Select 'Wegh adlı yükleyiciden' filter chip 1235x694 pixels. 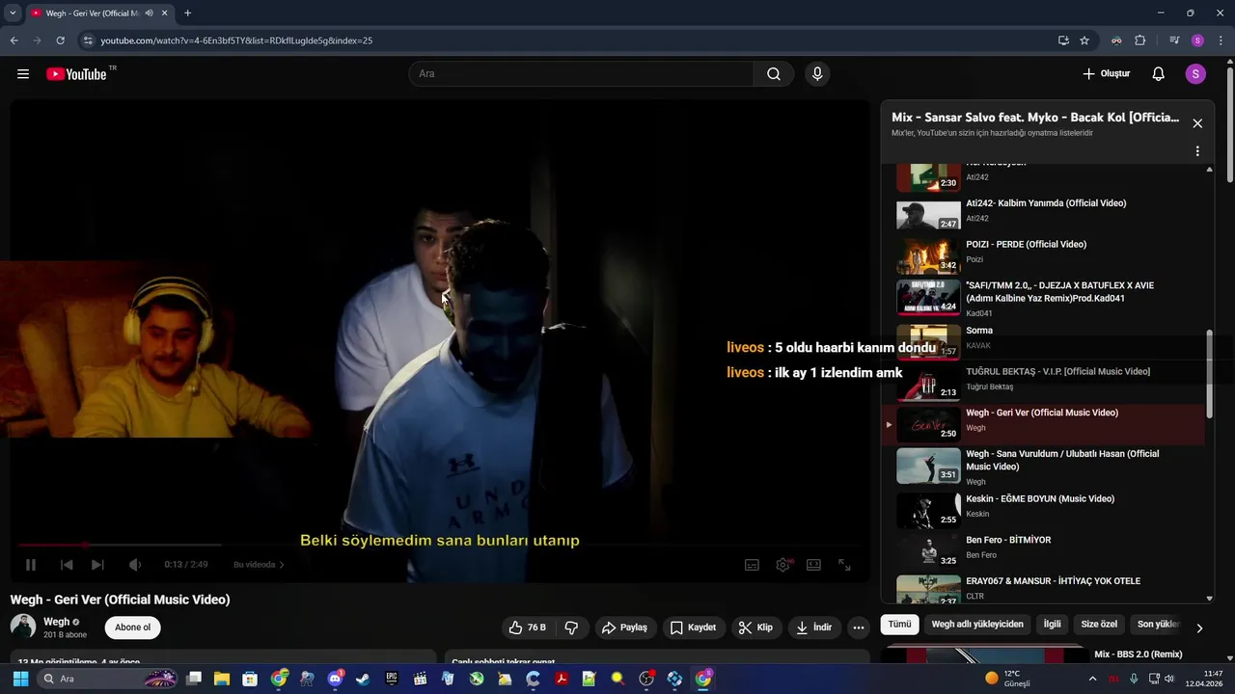coord(977,625)
